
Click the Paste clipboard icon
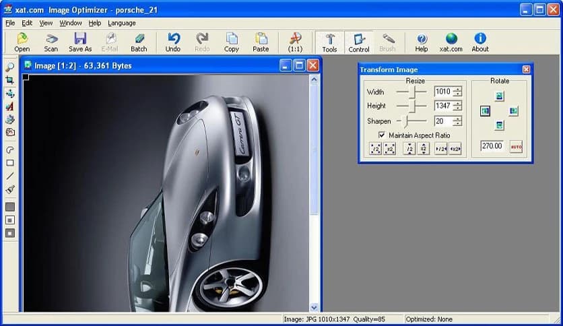(x=261, y=38)
